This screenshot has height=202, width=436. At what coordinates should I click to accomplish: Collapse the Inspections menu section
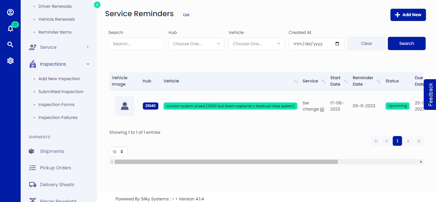88,64
